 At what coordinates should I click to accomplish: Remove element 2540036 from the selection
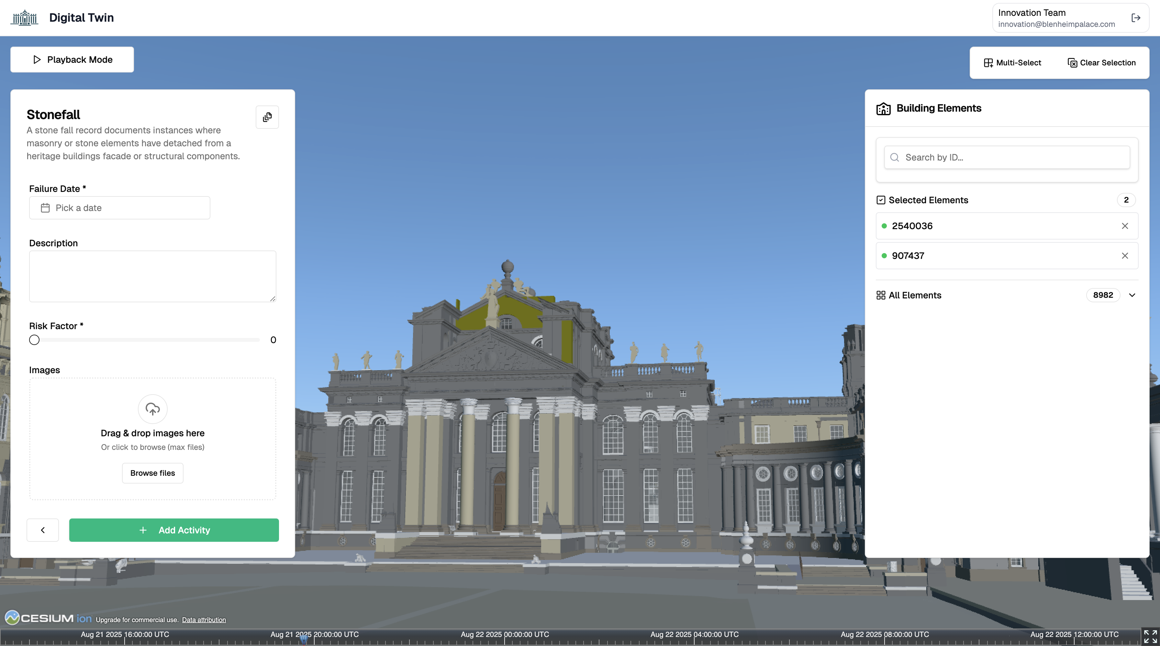(1124, 226)
